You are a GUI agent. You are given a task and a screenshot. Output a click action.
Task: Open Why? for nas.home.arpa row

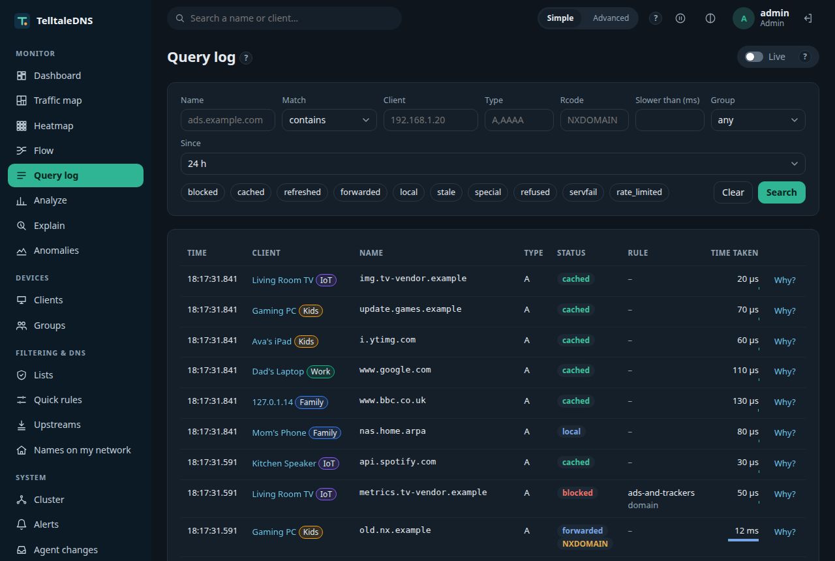point(785,433)
